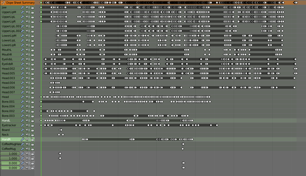This screenshot has height=176, width=306.
Task: Lock the EyelidsR channel
Action: [32, 64]
